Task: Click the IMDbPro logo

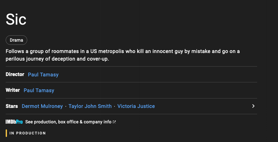Action: tap(14, 122)
